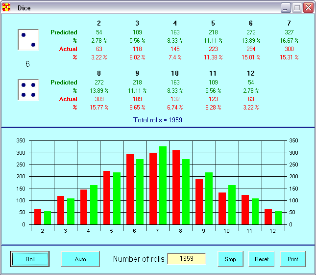
Task: Click the left y-axis label 350
Action: tap(21, 140)
